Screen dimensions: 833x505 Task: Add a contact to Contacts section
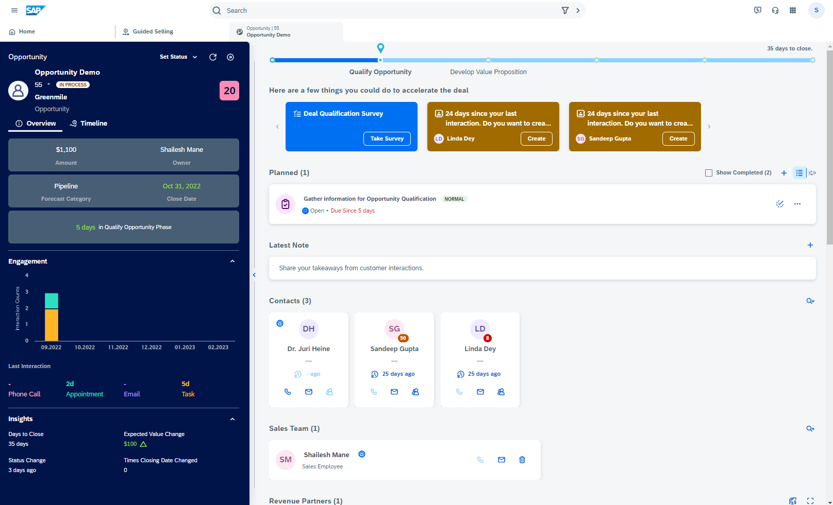pos(810,301)
